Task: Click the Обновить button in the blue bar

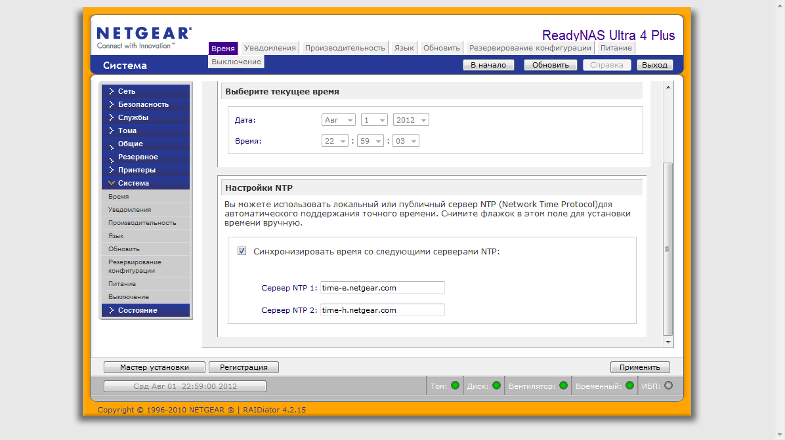Action: tap(550, 65)
